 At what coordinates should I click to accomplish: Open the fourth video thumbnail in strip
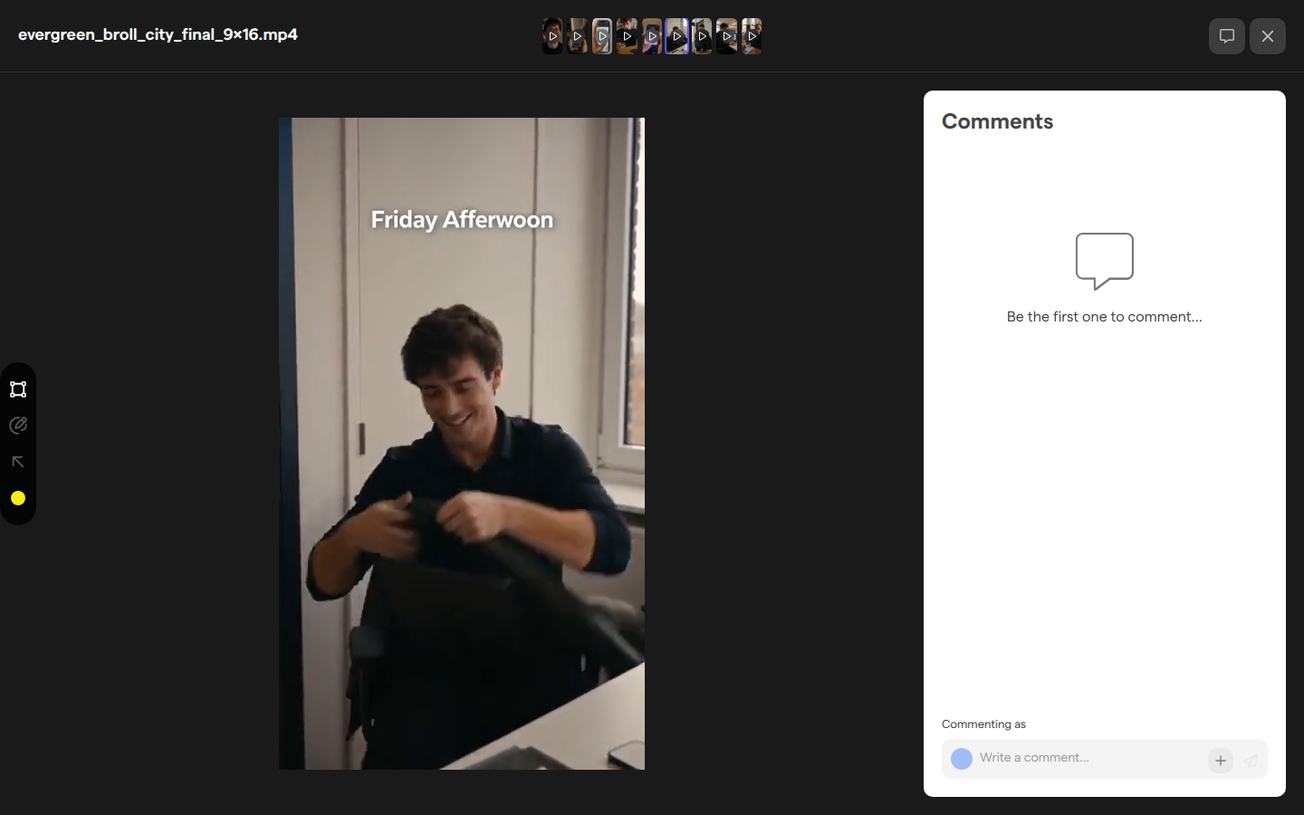coord(627,36)
